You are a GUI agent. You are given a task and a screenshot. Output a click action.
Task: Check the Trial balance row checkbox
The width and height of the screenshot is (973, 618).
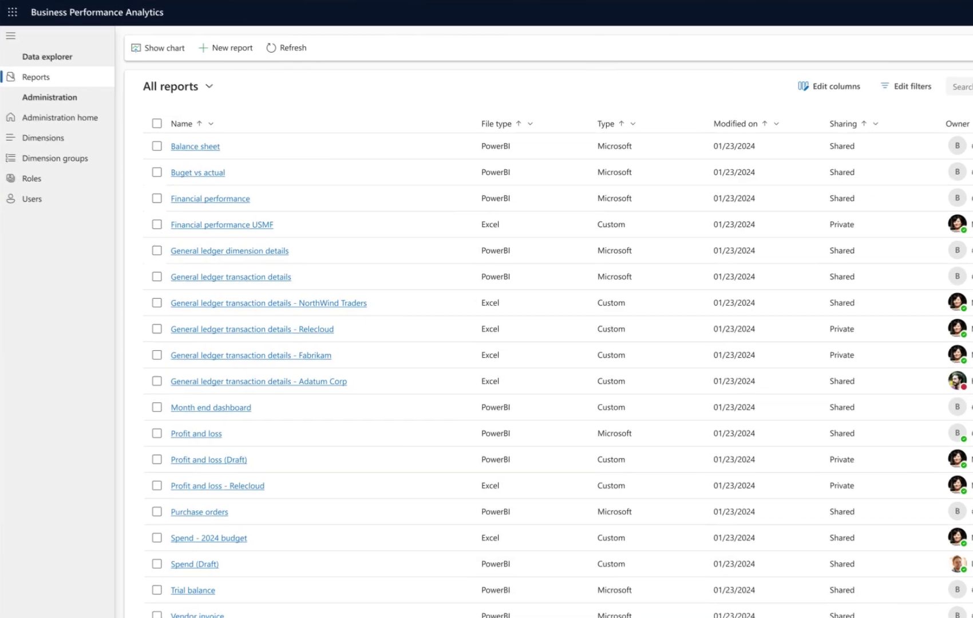tap(157, 590)
